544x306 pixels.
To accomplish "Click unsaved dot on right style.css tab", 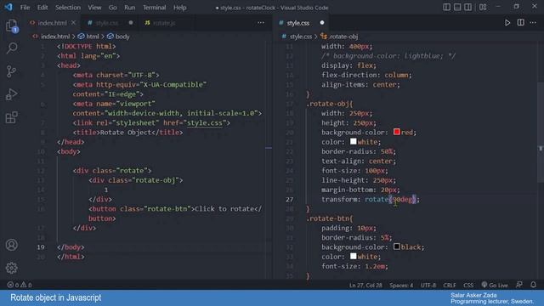I will coord(322,23).
